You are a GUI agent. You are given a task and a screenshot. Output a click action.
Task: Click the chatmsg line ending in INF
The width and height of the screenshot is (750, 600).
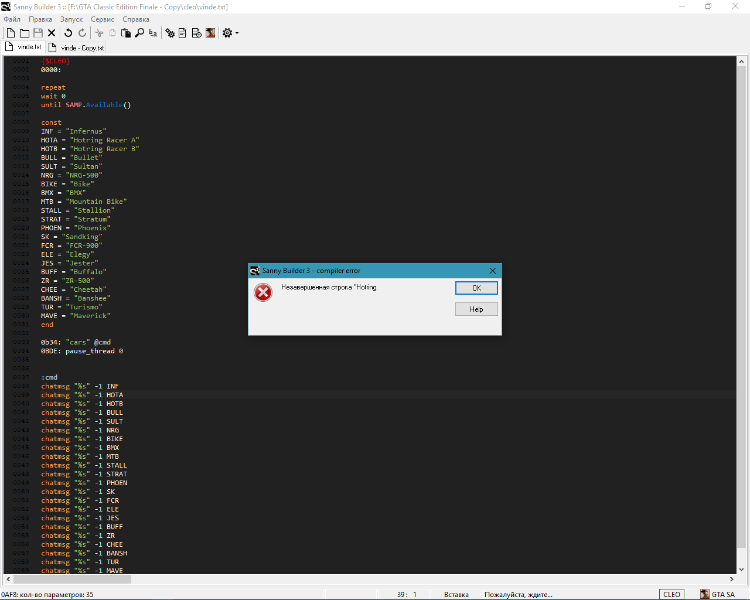(x=80, y=386)
